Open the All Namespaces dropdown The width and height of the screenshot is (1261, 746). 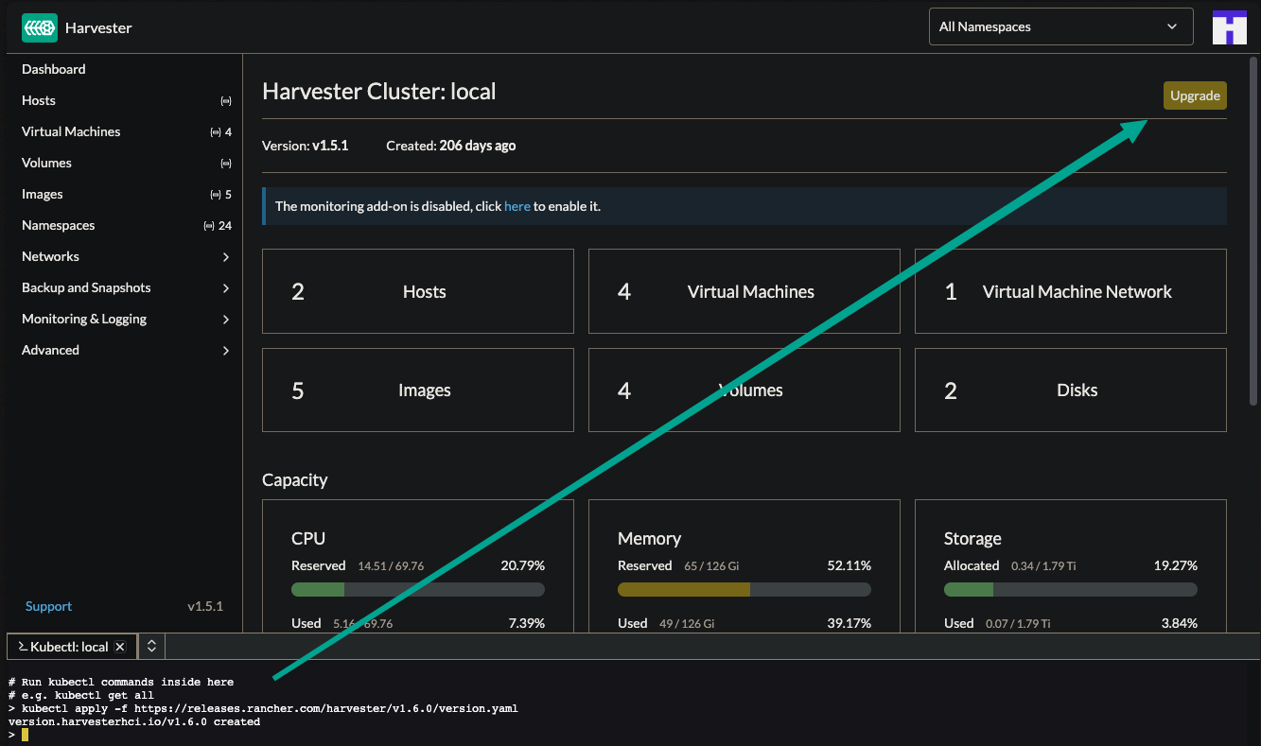1060,27
